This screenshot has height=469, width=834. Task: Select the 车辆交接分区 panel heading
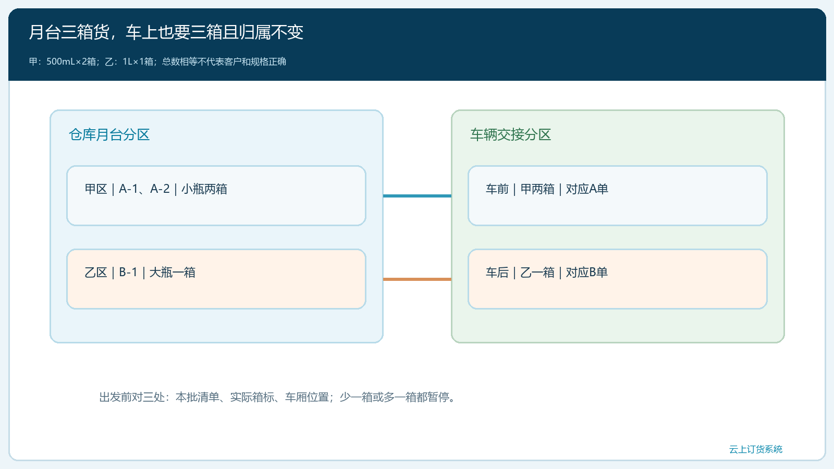(511, 134)
